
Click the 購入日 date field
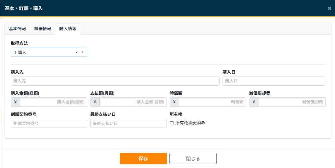point(274,81)
